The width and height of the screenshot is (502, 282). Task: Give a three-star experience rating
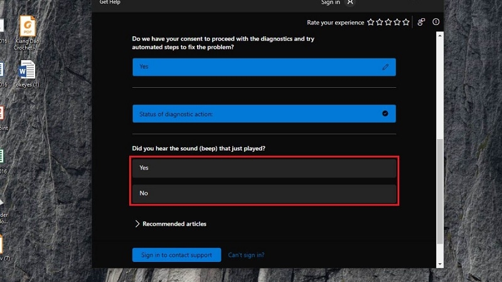[388, 23]
